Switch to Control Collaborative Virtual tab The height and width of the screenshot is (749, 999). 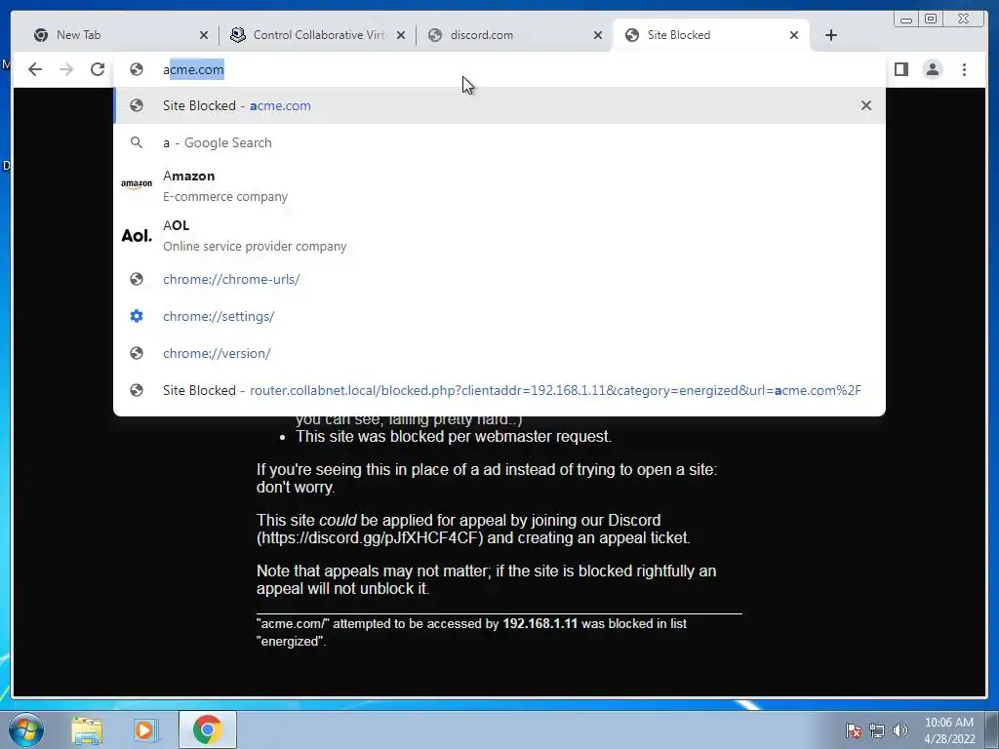tap(317, 35)
